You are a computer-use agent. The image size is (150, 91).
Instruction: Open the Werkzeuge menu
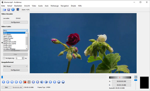point(54,6)
